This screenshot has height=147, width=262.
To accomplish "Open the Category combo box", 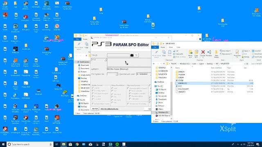I will pyautogui.click(x=129, y=69).
